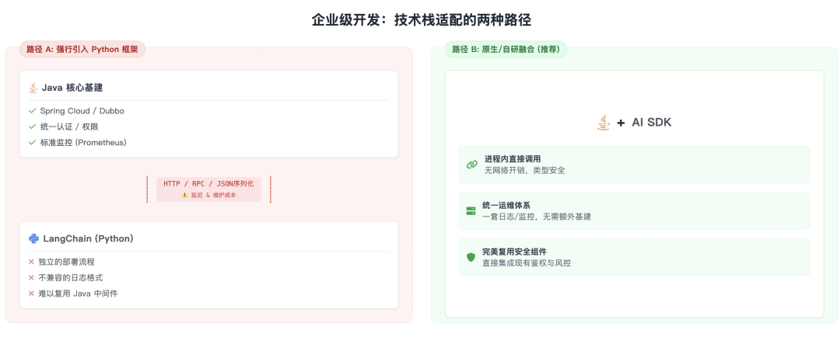Click the checkmark next to 标准监控 (Prometheus)
The width and height of the screenshot is (840, 337).
pyautogui.click(x=32, y=142)
